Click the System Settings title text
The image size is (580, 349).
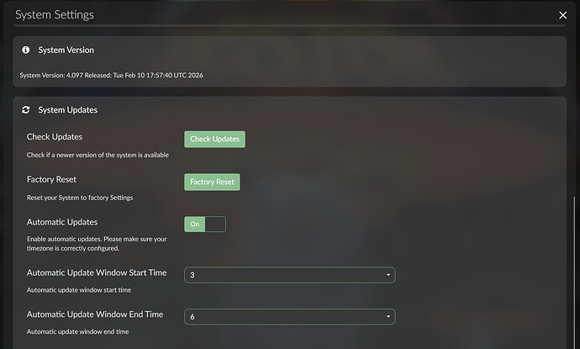point(55,15)
